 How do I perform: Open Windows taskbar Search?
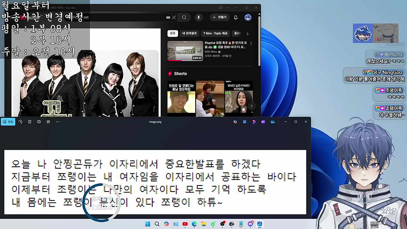157,224
